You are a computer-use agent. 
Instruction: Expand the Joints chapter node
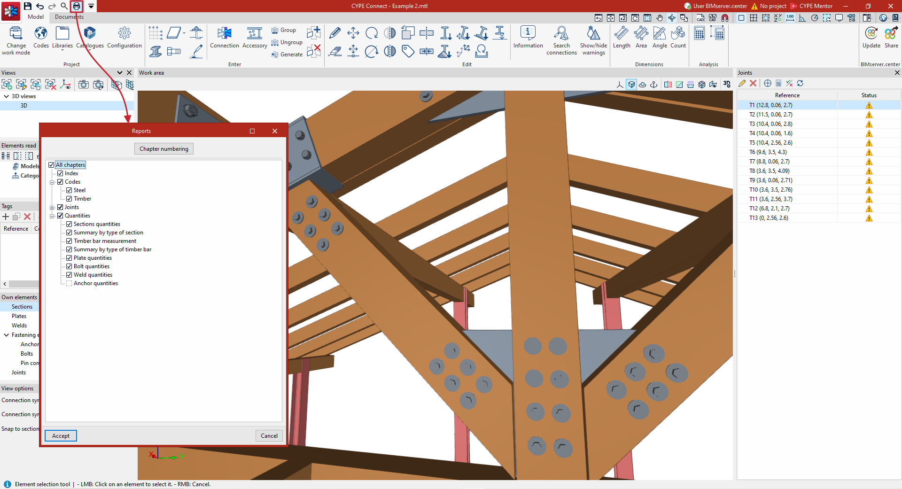(52, 207)
